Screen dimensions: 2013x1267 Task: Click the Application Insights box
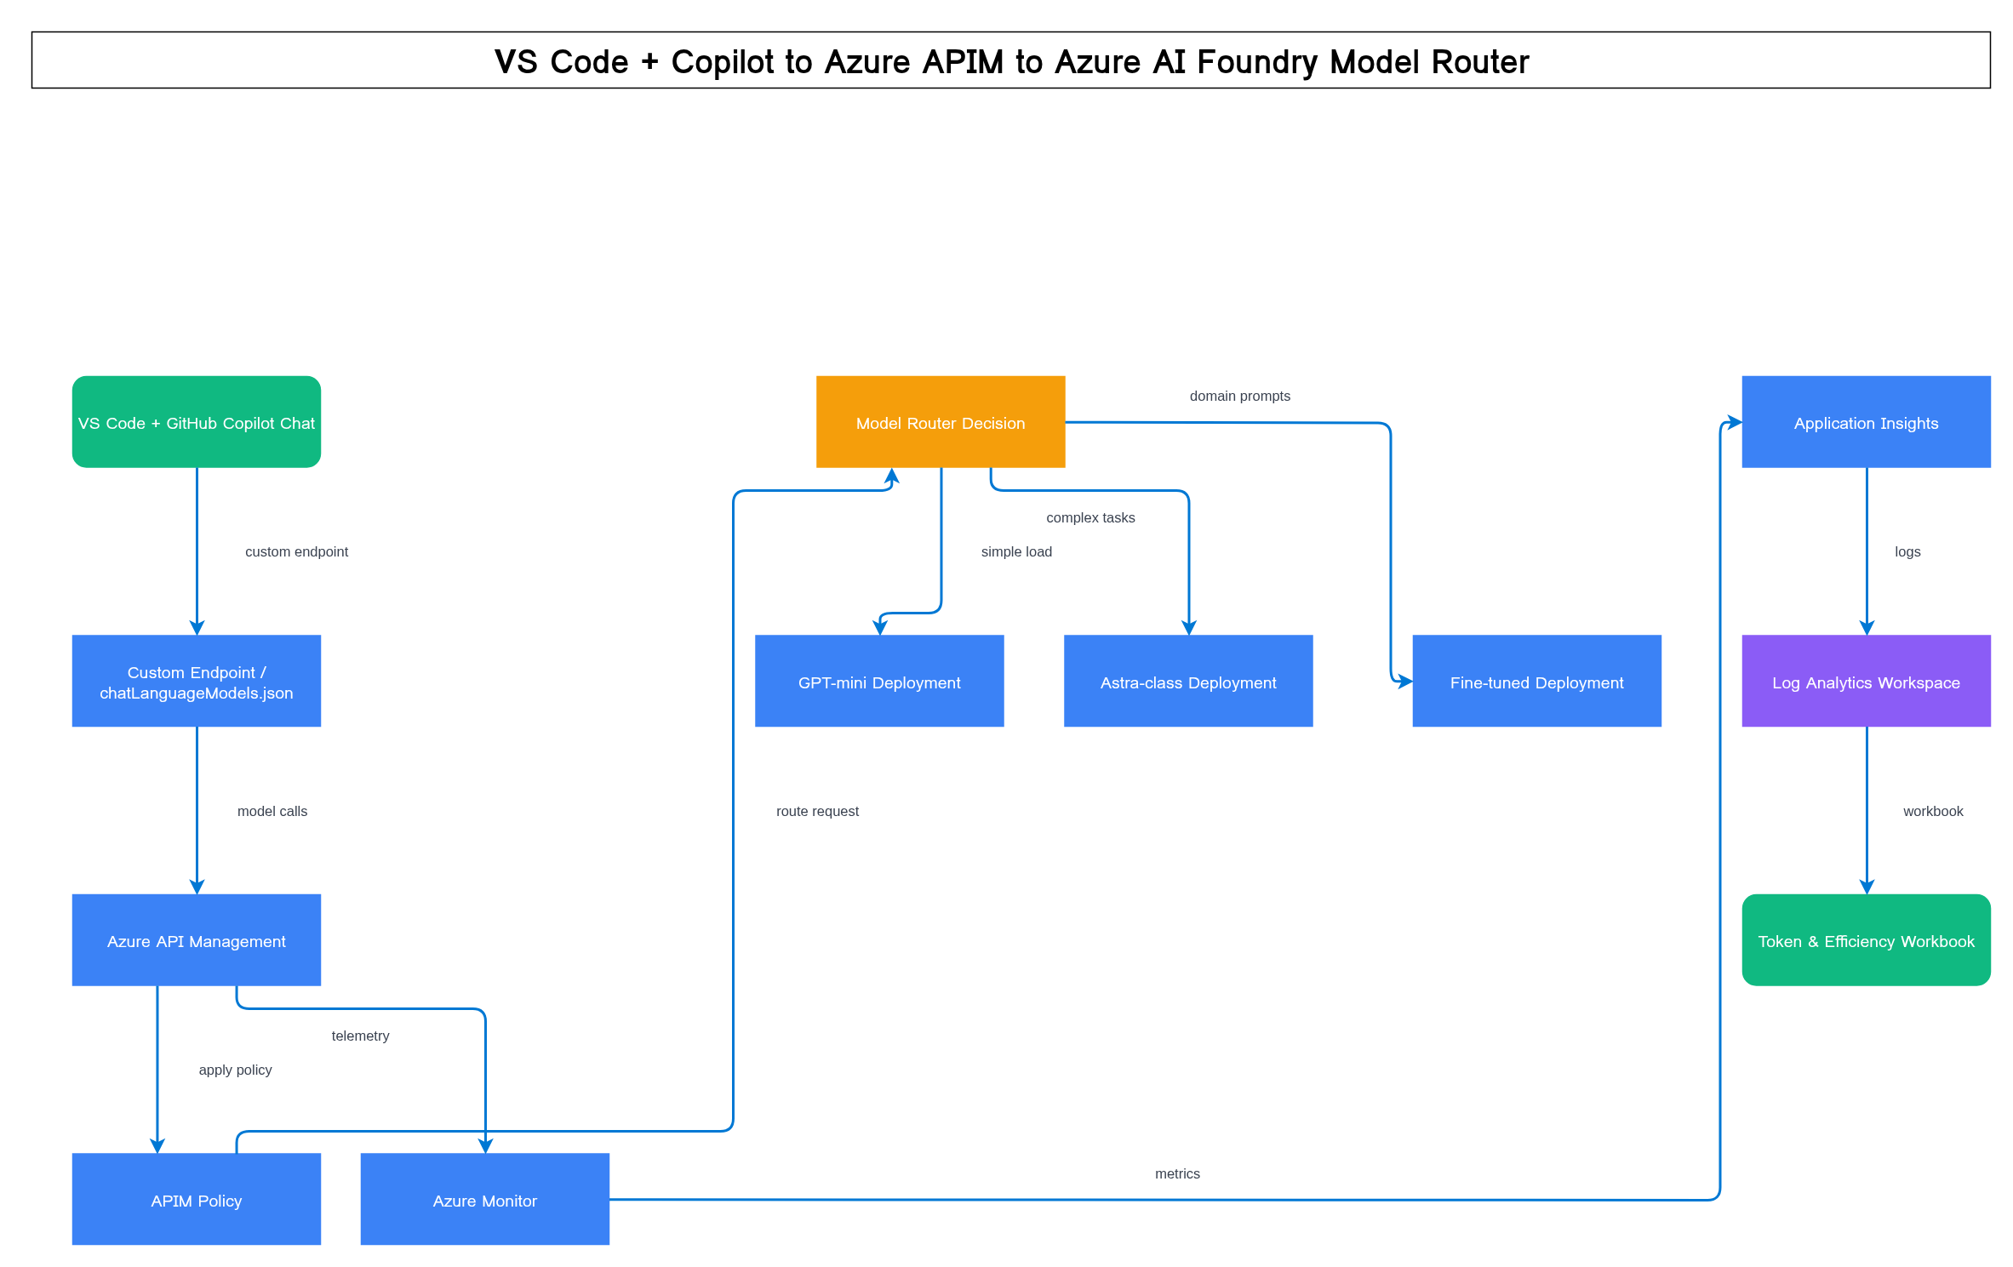1867,422
